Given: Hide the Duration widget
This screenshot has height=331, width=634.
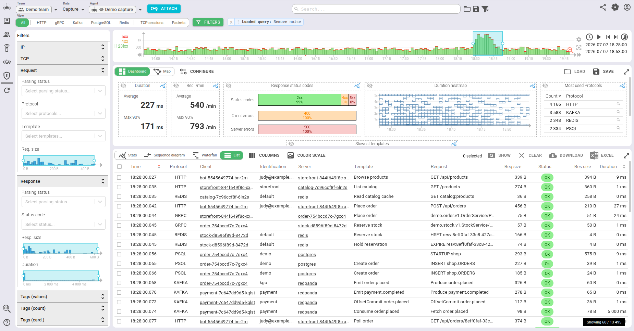Looking at the screenshot, I should 123,86.
